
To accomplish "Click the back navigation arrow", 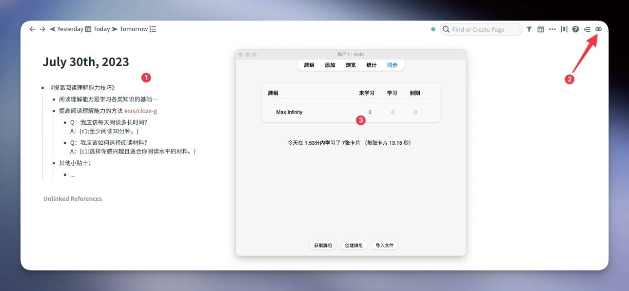I will coord(32,29).
